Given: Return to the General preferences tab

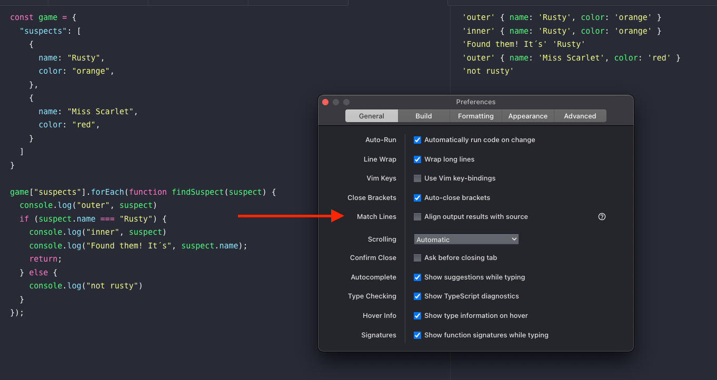Looking at the screenshot, I should 371,116.
